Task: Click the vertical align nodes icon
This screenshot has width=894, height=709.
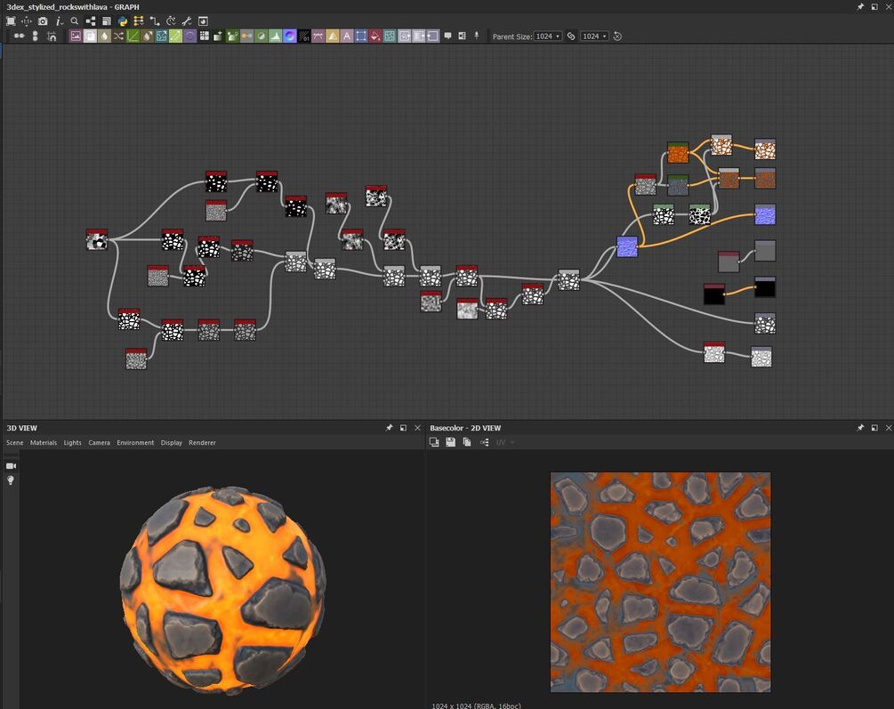Action: (36, 36)
